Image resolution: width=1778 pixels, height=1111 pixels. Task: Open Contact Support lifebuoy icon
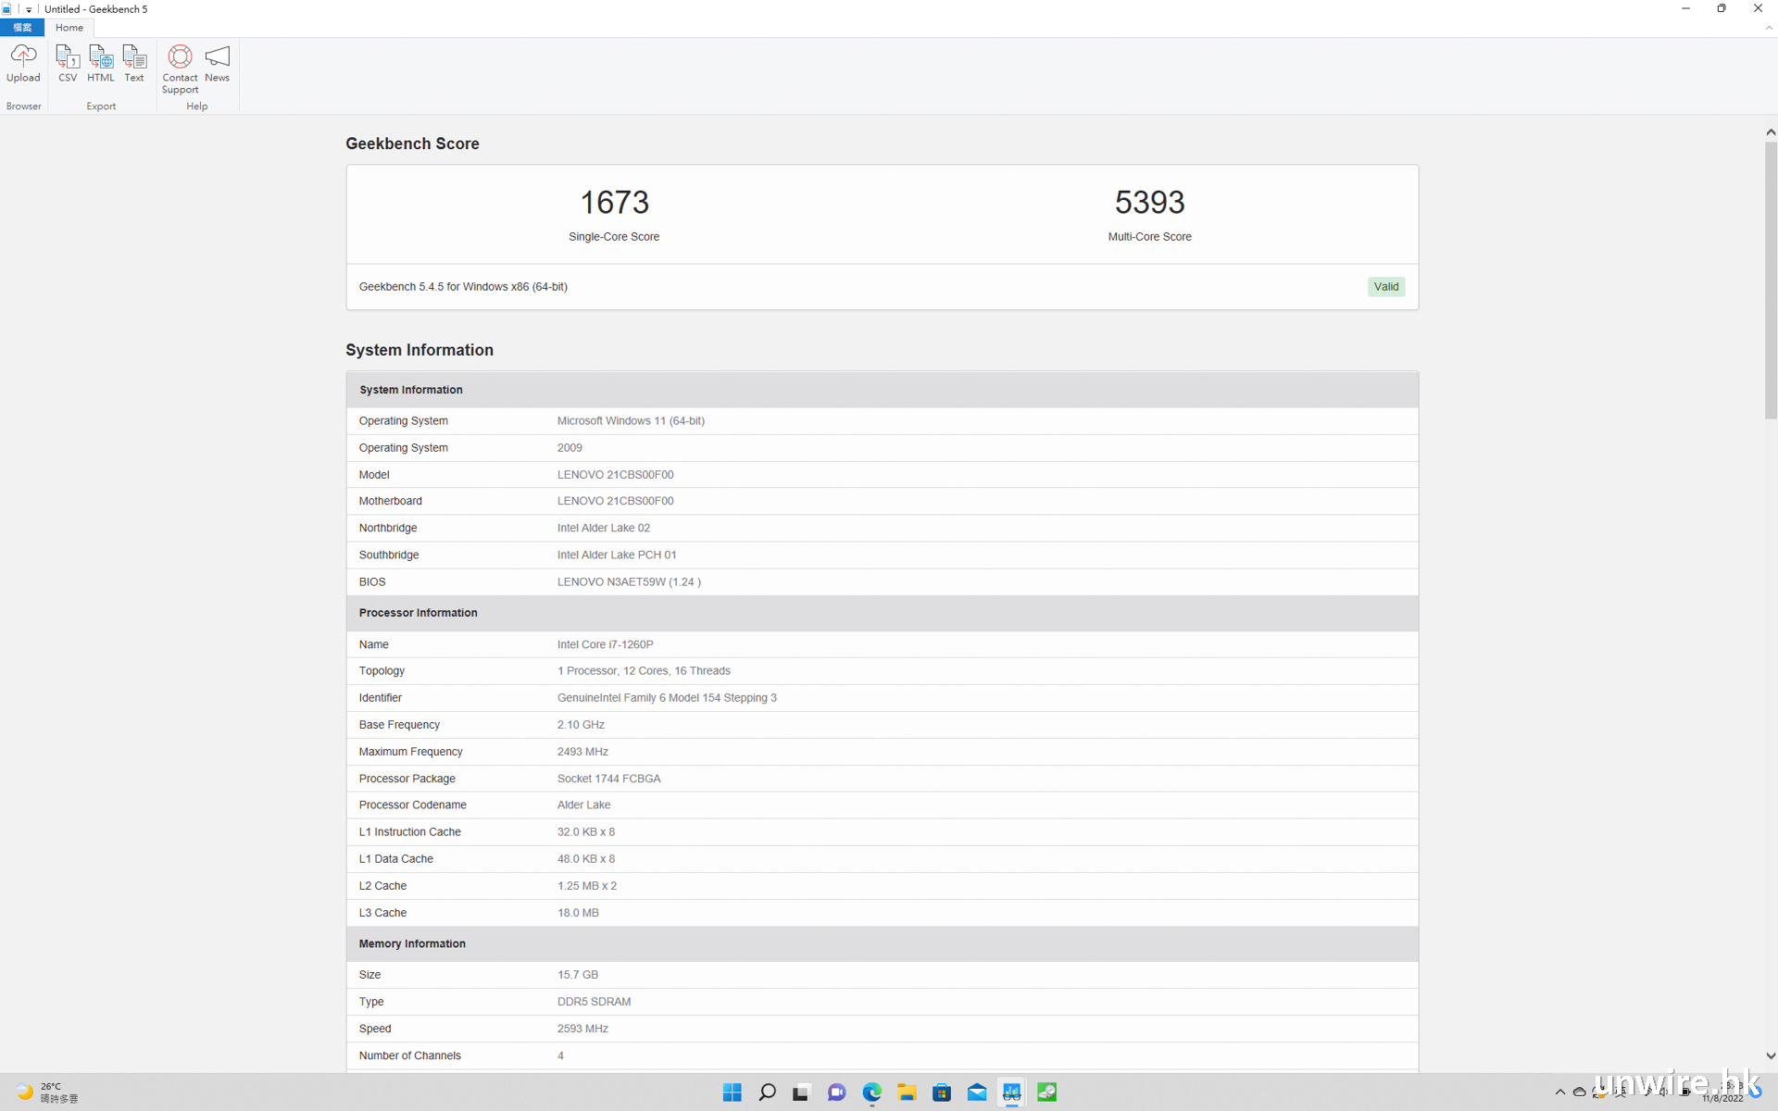(x=180, y=69)
